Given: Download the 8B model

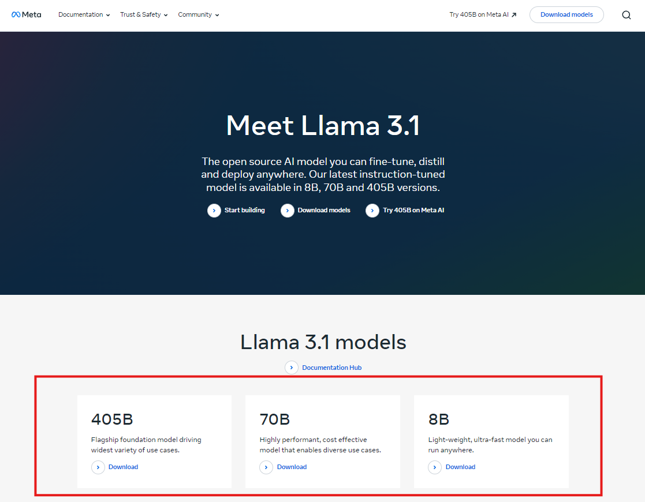Looking at the screenshot, I should tap(460, 467).
